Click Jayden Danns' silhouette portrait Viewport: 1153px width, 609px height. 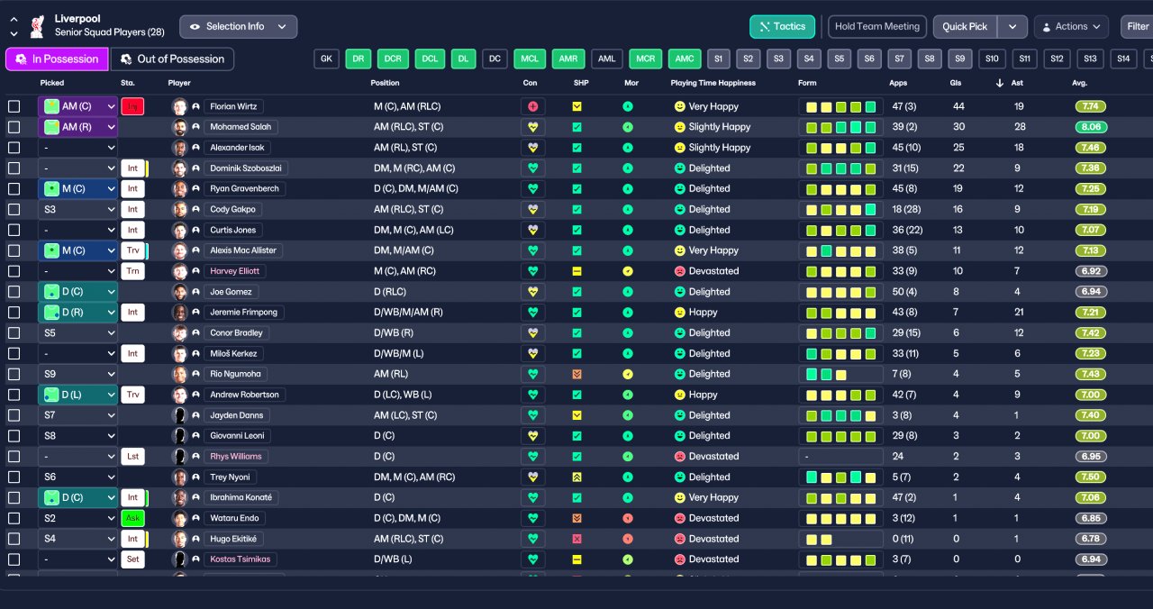pos(180,415)
